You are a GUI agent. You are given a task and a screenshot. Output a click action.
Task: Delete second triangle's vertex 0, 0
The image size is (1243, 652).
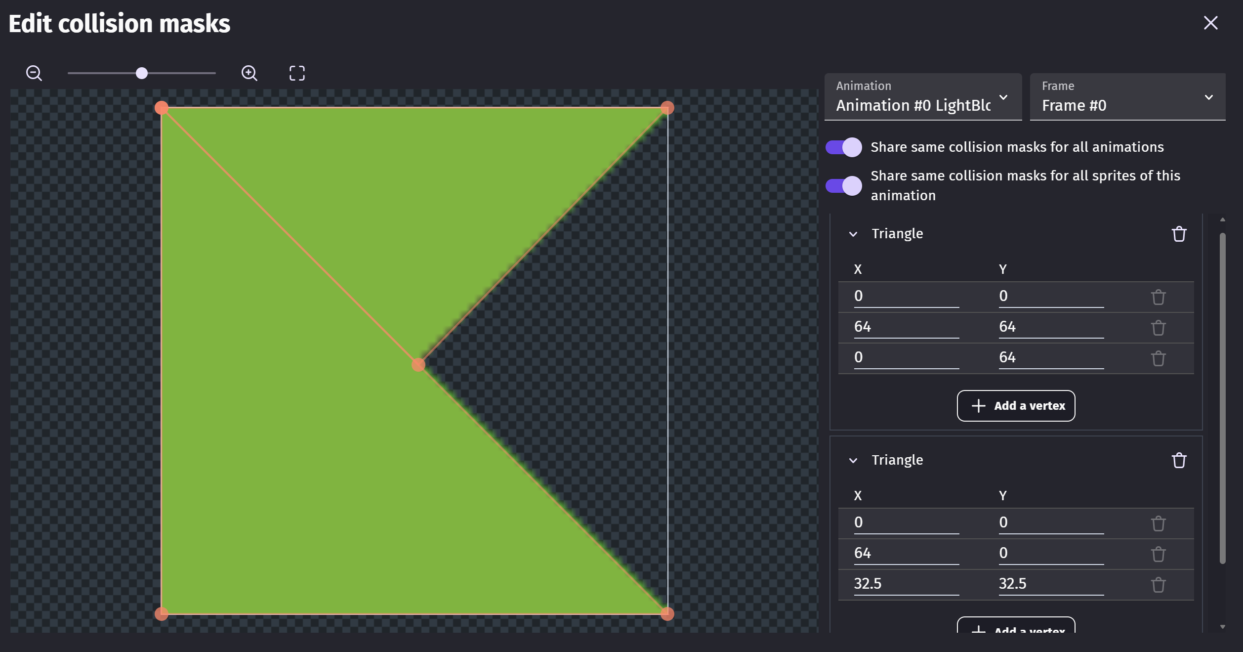tap(1159, 523)
